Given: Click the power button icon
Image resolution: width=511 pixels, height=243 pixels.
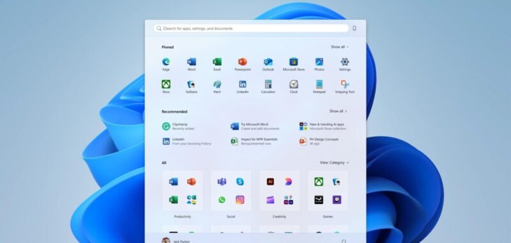Looking at the screenshot, I should pyautogui.click(x=344, y=241).
